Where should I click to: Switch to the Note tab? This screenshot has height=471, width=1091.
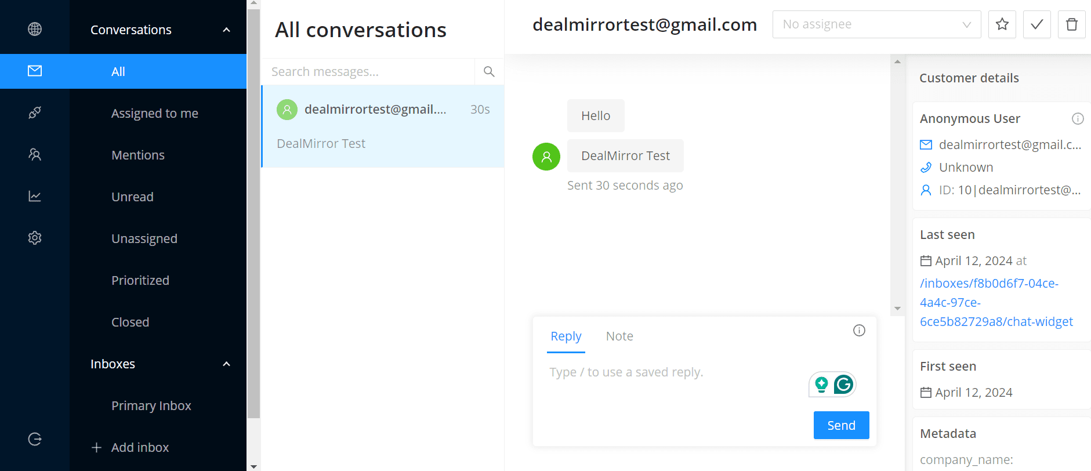point(619,336)
